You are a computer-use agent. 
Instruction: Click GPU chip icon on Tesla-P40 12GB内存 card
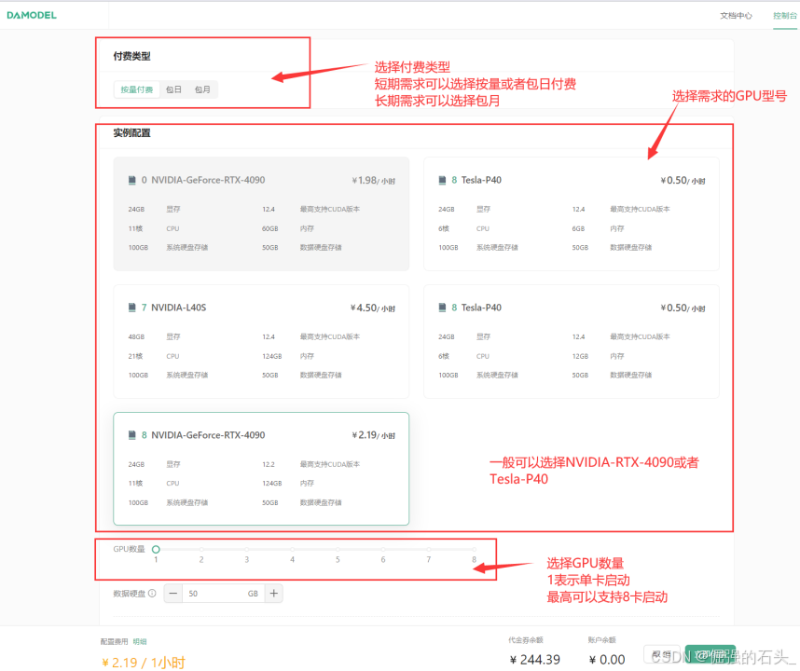[442, 308]
